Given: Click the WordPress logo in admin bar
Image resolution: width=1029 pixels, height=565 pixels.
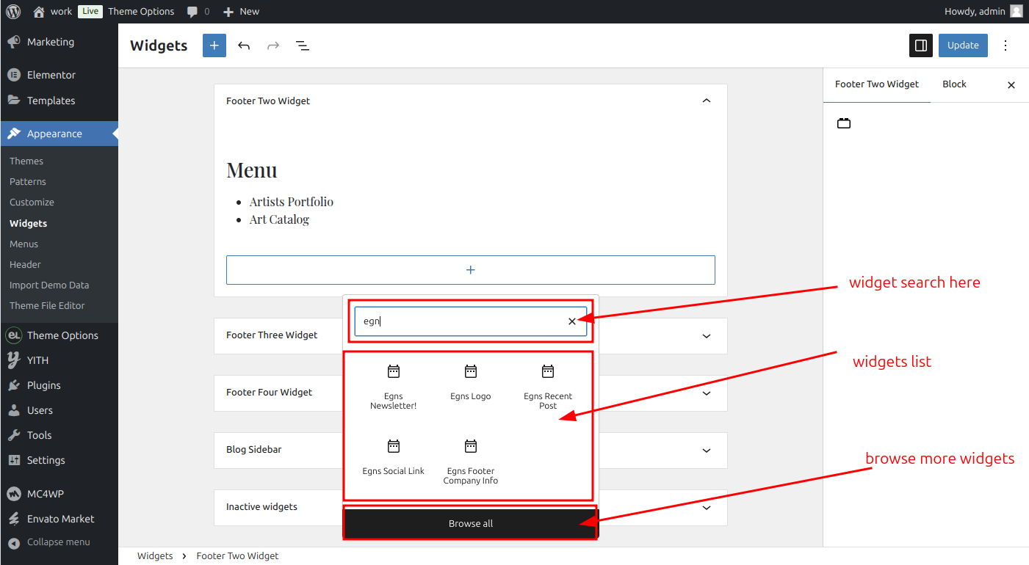Looking at the screenshot, I should coord(13,12).
